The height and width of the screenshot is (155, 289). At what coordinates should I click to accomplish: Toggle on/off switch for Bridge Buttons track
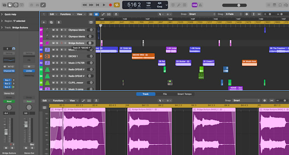click(x=90, y=43)
